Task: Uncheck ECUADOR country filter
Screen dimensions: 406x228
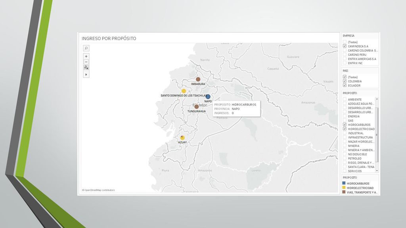Action: tap(345, 85)
